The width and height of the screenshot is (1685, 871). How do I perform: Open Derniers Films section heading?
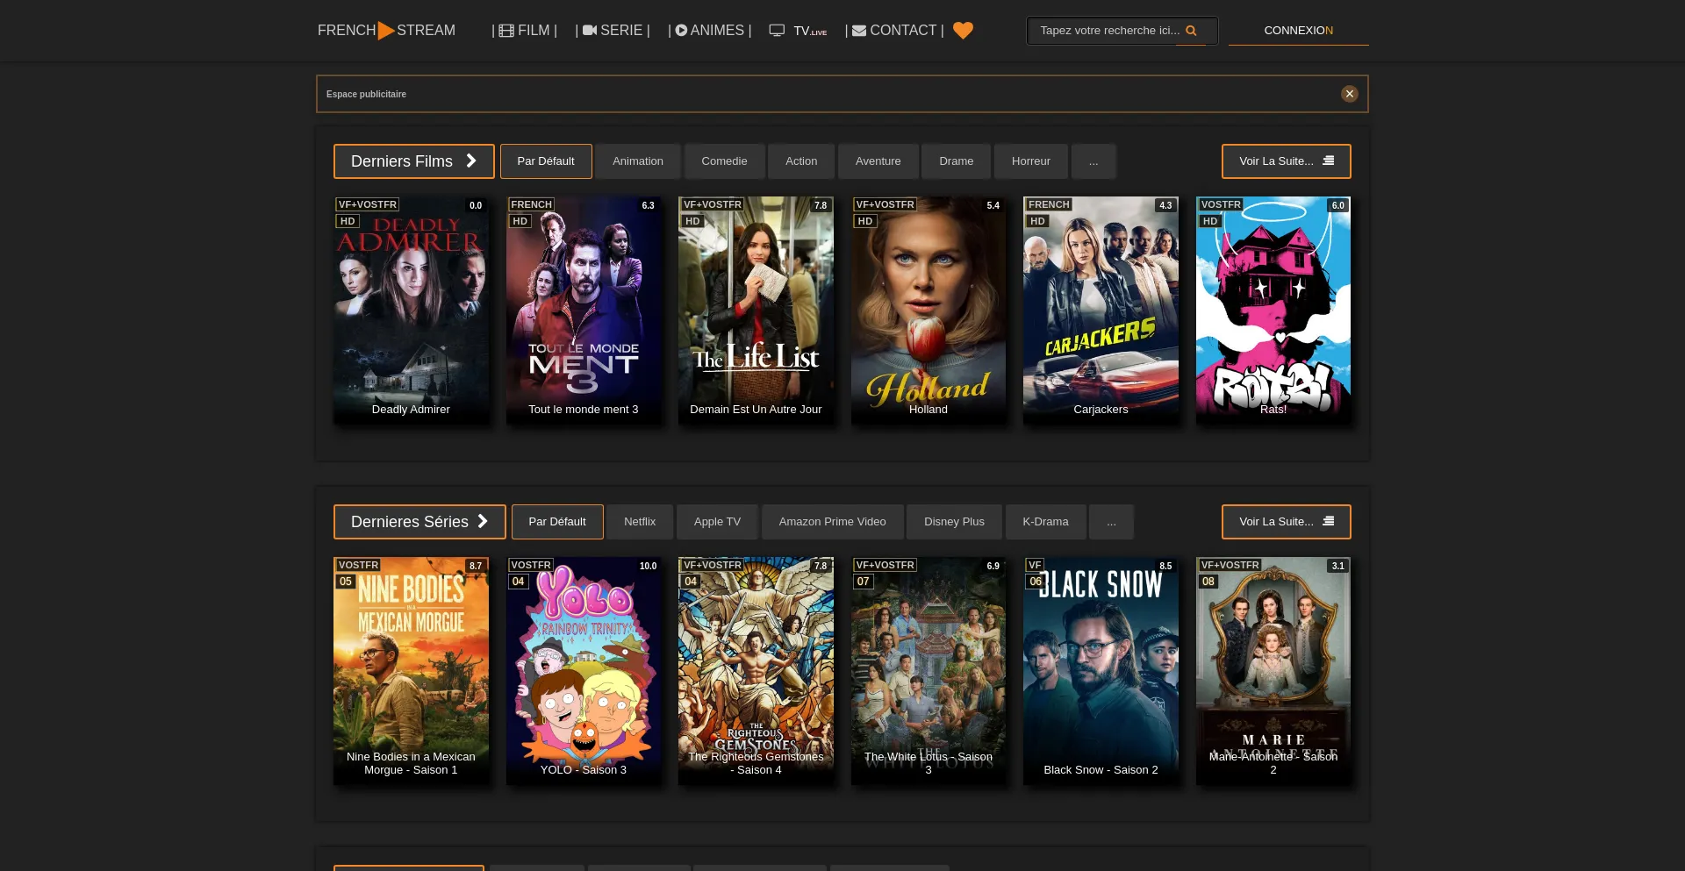click(x=413, y=161)
